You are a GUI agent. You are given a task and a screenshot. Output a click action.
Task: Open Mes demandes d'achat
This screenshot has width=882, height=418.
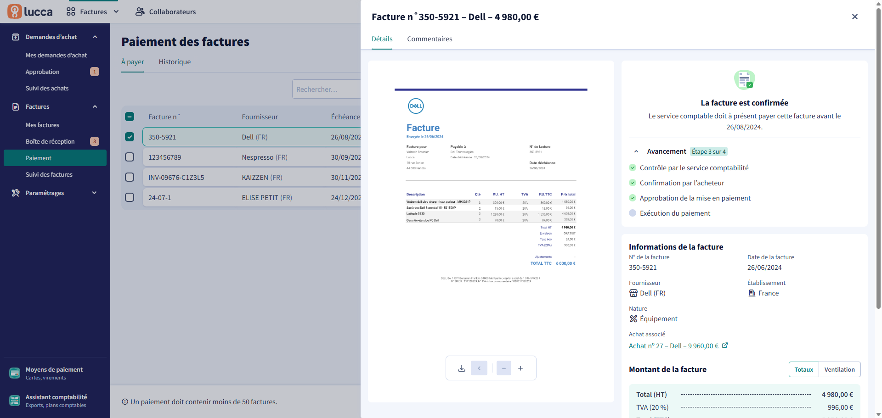(56, 55)
